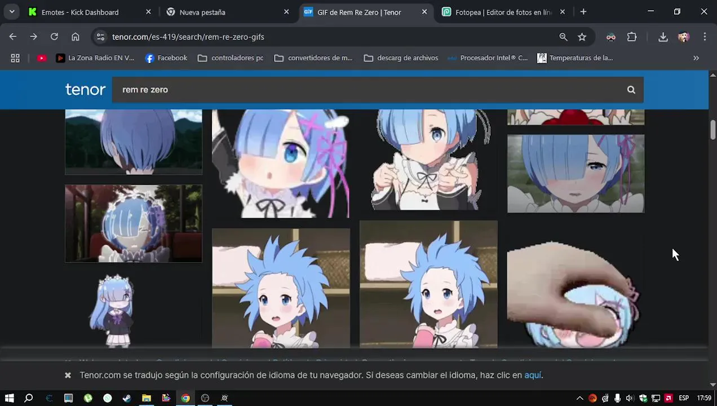The width and height of the screenshot is (717, 406).
Task: Switch to the Fotopea editor tab
Action: [x=503, y=12]
